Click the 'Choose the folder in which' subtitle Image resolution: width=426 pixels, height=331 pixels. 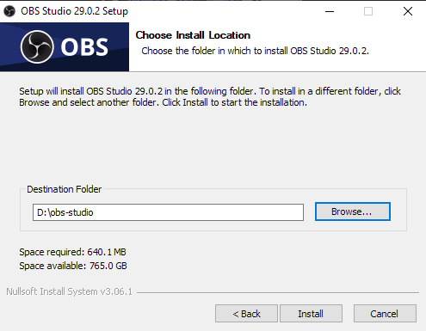[x=255, y=51]
